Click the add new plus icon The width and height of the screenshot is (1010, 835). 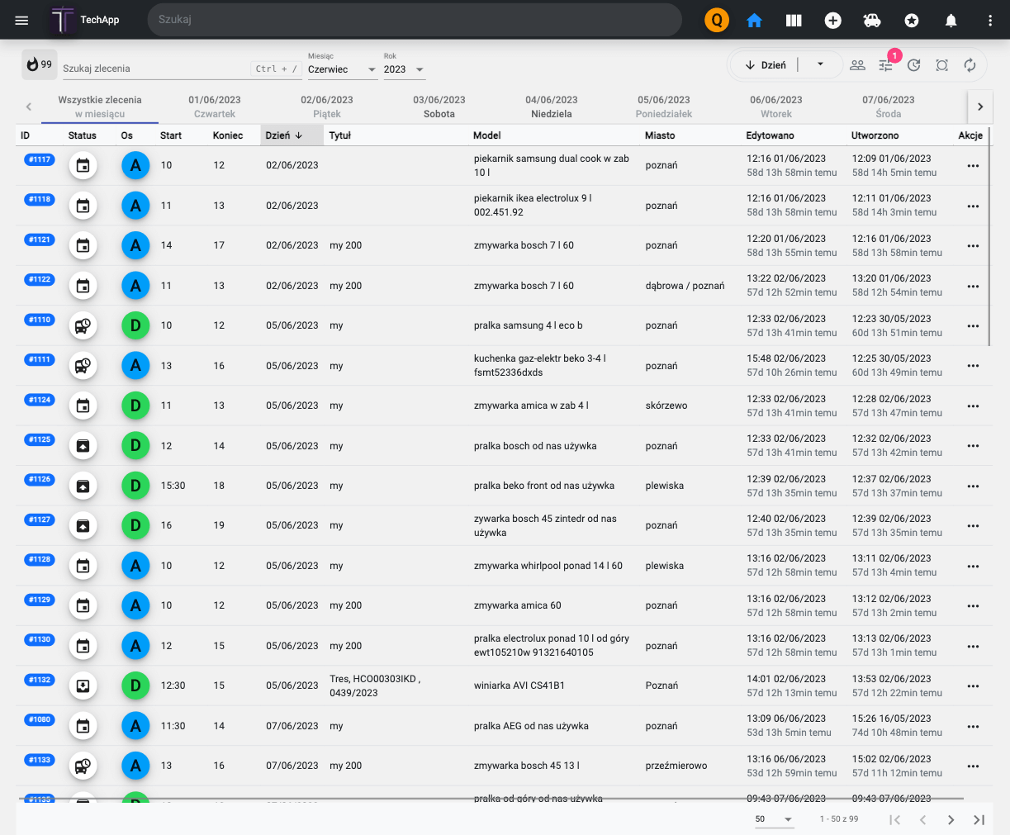[832, 21]
